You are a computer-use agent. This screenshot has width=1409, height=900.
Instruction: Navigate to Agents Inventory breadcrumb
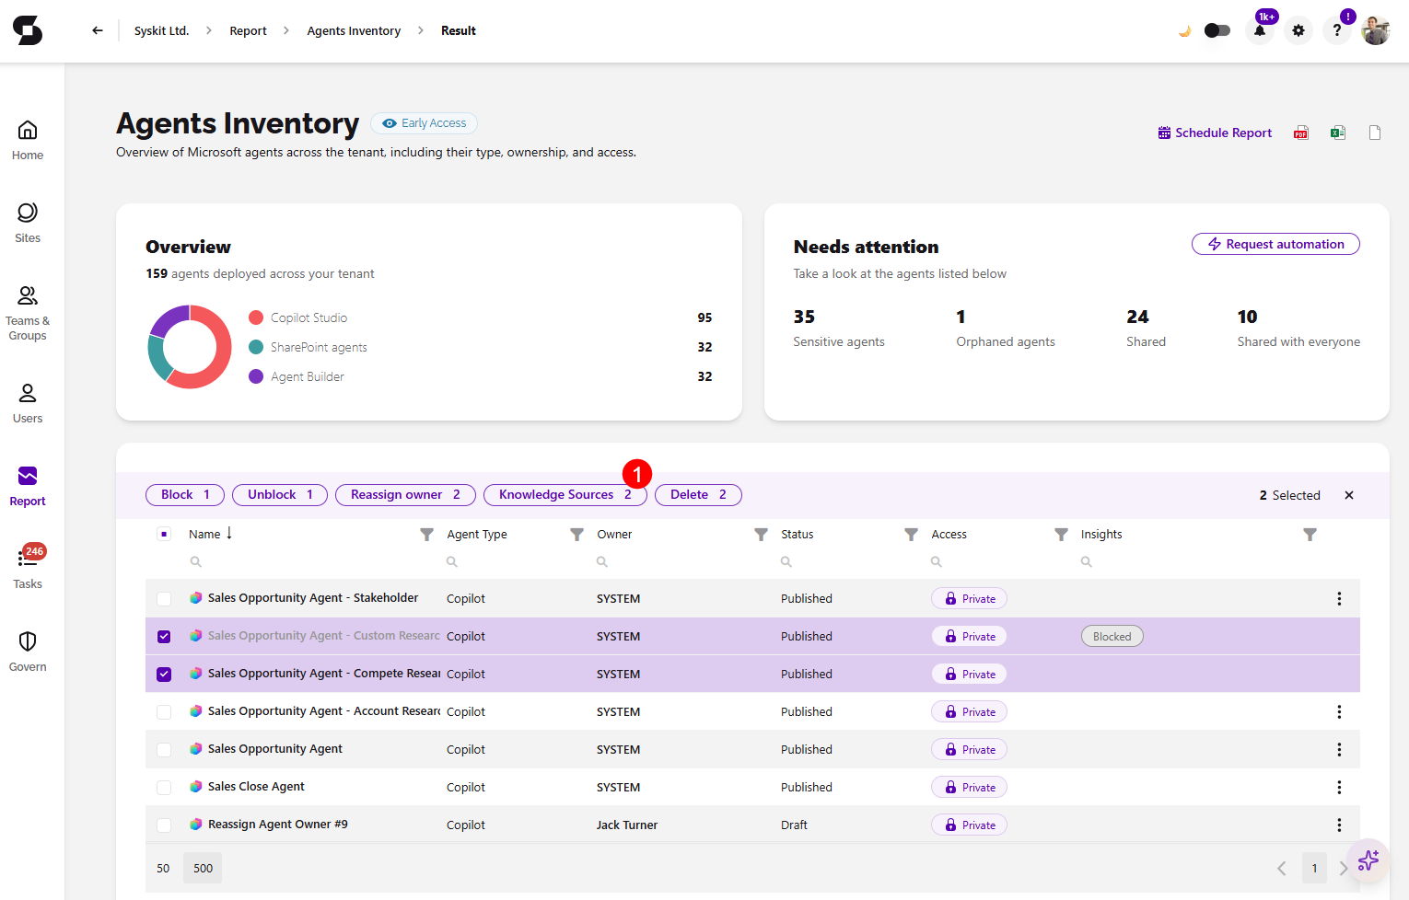(354, 30)
